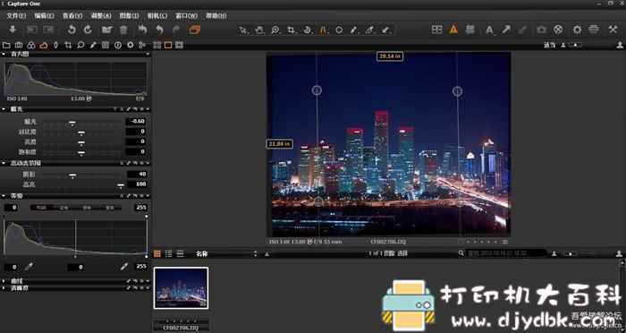The height and width of the screenshot is (333, 626).
Task: Collapse the 高动态范围 panel
Action: coord(4,163)
